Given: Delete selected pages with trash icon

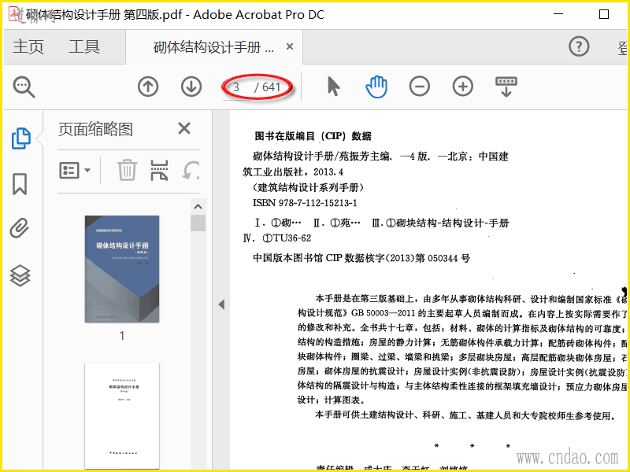Looking at the screenshot, I should (x=127, y=170).
